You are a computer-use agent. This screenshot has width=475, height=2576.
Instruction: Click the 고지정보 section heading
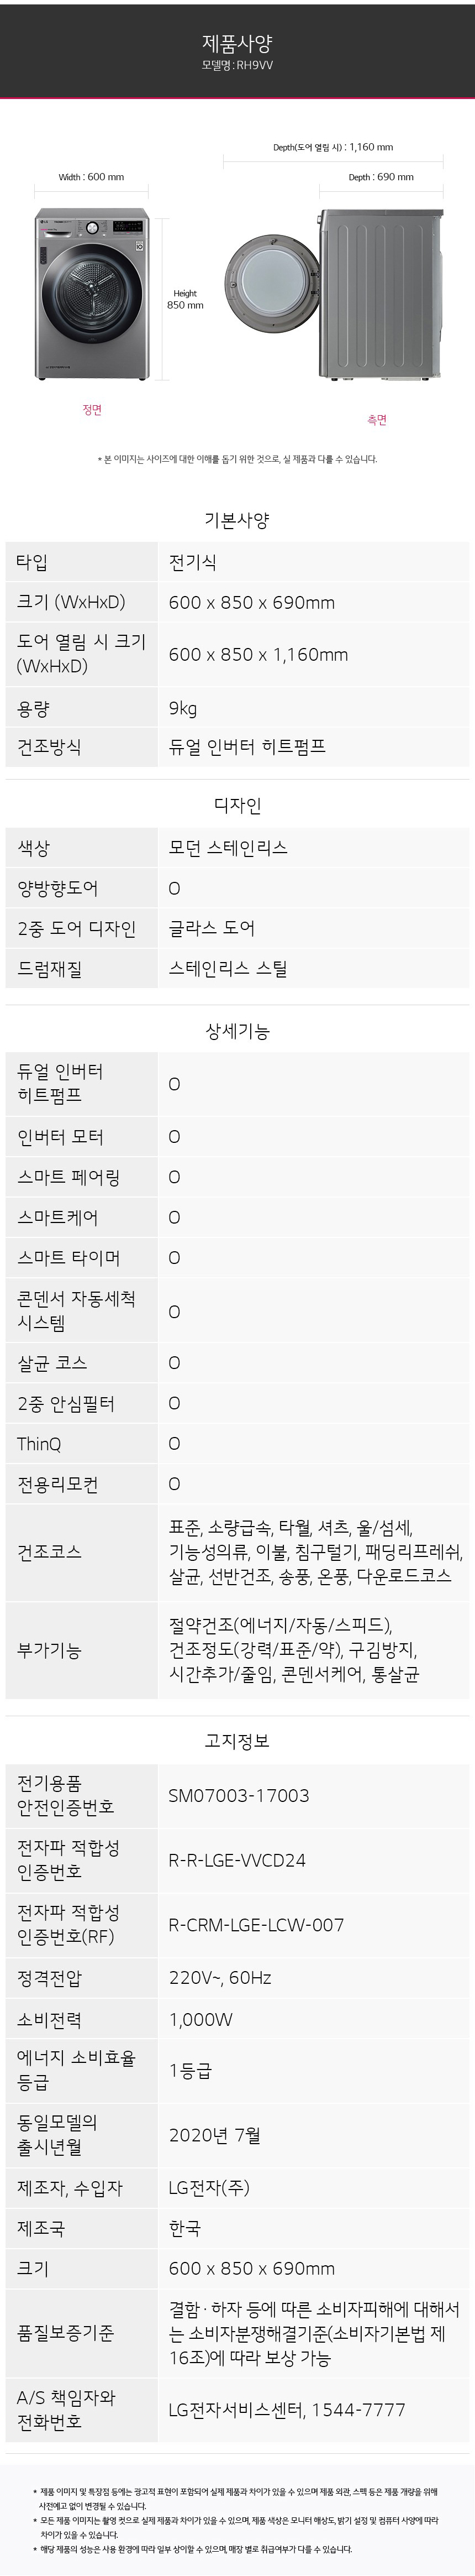click(x=237, y=1741)
